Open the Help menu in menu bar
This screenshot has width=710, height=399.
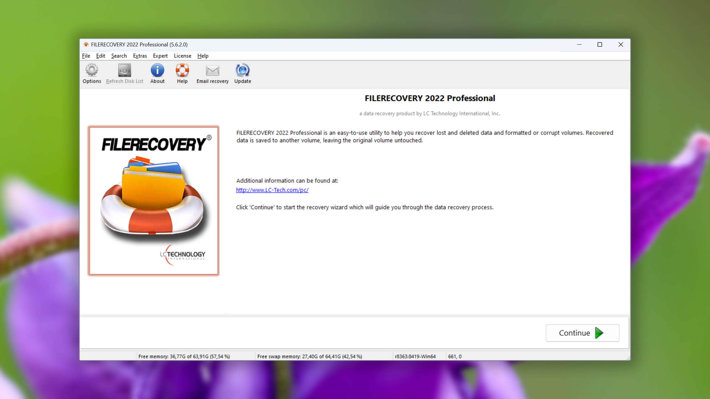point(203,56)
